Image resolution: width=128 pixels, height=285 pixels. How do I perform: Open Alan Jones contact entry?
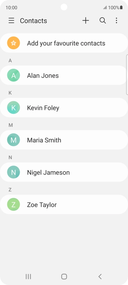coord(64,75)
